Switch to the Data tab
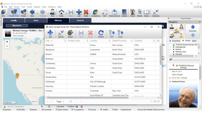202x113 pixels. 36,20
